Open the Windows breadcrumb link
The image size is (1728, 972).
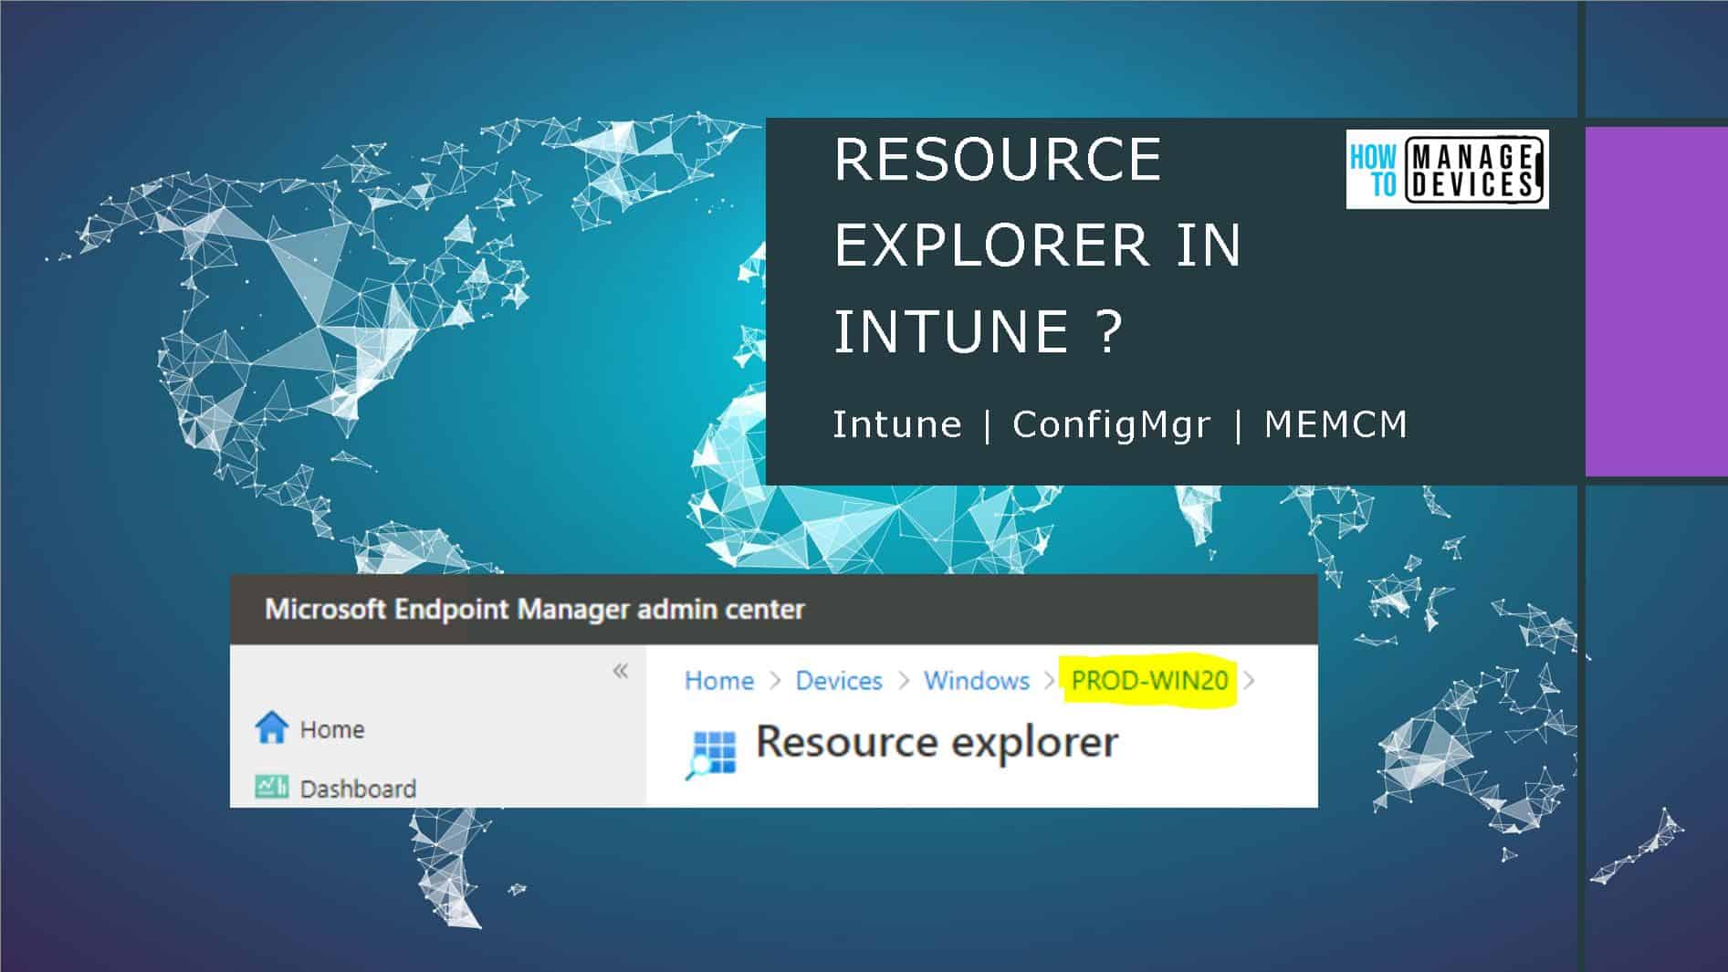(977, 681)
